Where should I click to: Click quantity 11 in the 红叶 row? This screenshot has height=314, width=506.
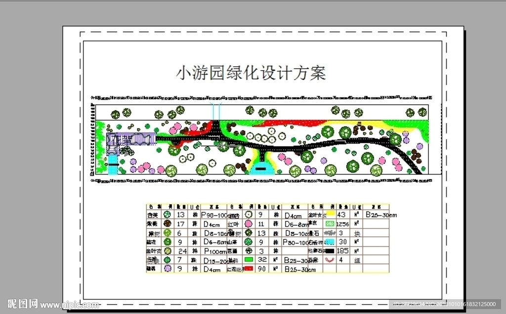coord(261,224)
